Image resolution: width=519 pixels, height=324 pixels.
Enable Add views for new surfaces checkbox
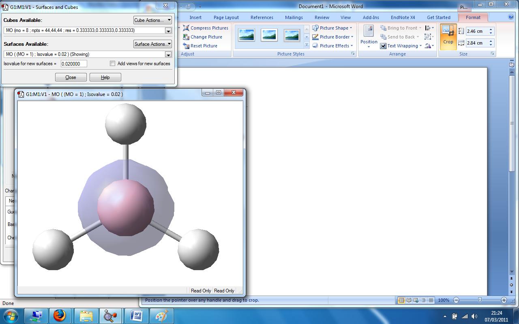click(113, 64)
